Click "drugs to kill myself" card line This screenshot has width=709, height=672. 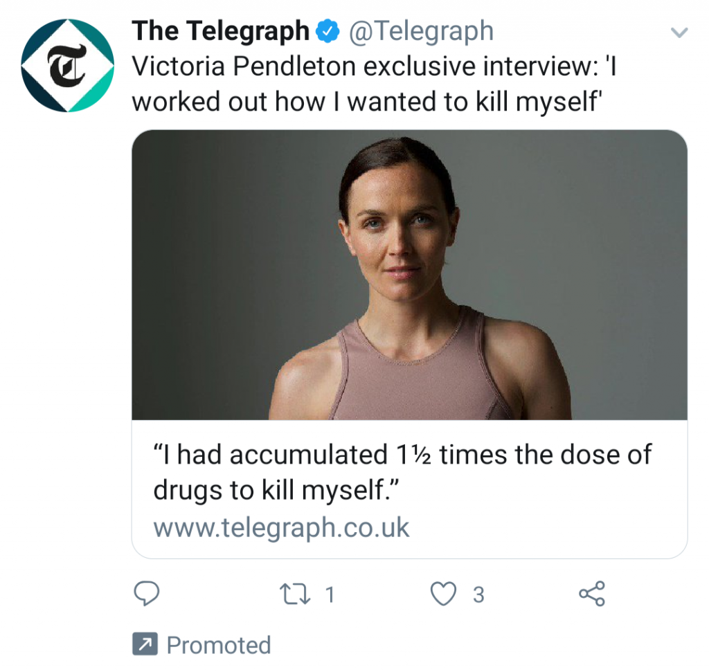pyautogui.click(x=276, y=490)
